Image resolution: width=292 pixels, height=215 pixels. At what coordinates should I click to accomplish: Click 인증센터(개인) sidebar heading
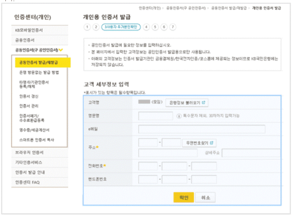tap(33, 17)
